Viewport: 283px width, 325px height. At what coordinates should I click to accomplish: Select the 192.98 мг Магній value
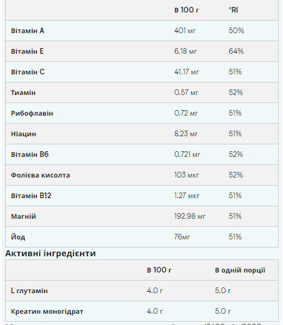pos(190,216)
